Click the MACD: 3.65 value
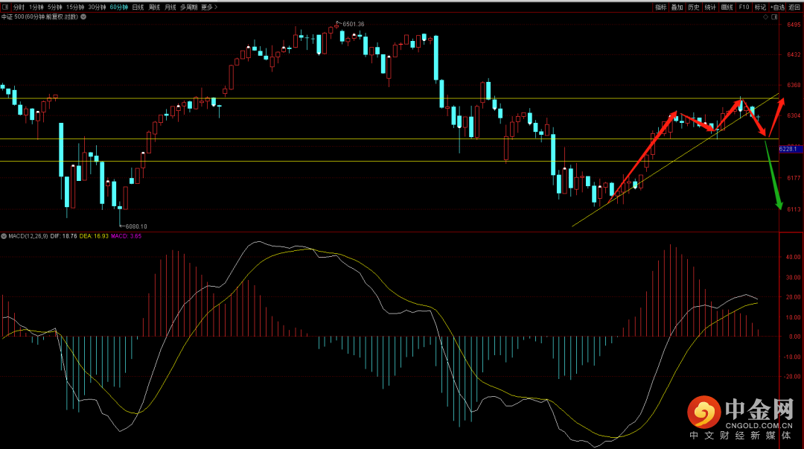Viewport: 804px width, 449px height. click(126, 237)
